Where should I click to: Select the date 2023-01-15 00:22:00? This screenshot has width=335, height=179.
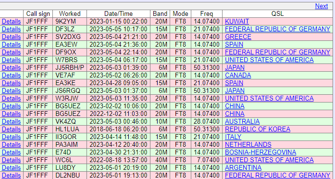pos(118,21)
